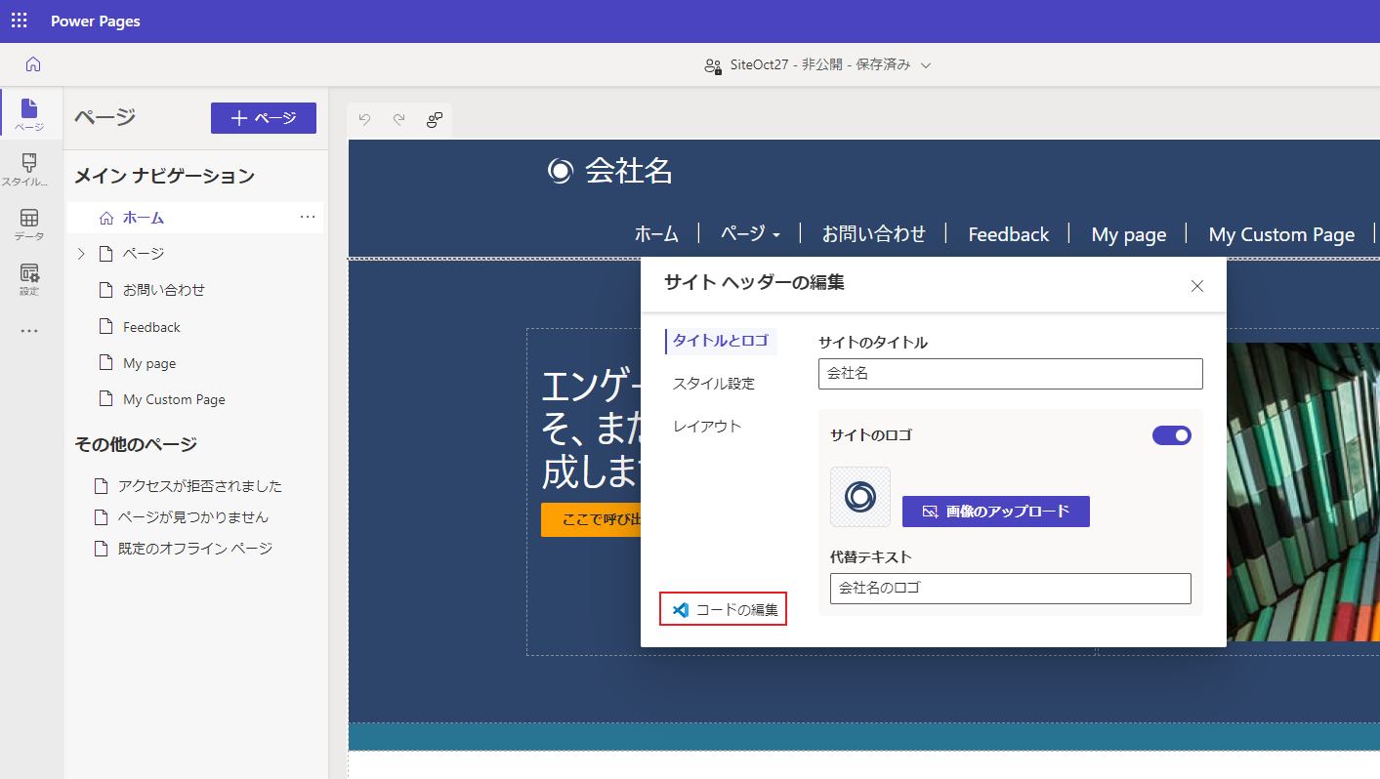1380x779 pixels.
Task: Click the logo thumbnail preview in dialog
Action: pyautogui.click(x=860, y=497)
